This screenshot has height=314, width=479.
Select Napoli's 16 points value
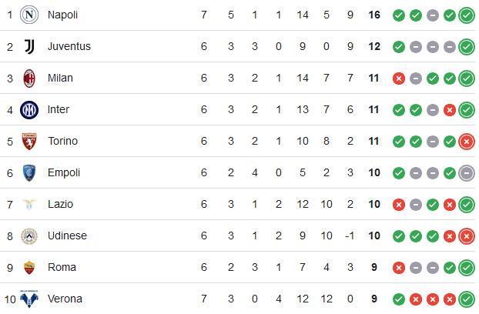click(374, 15)
